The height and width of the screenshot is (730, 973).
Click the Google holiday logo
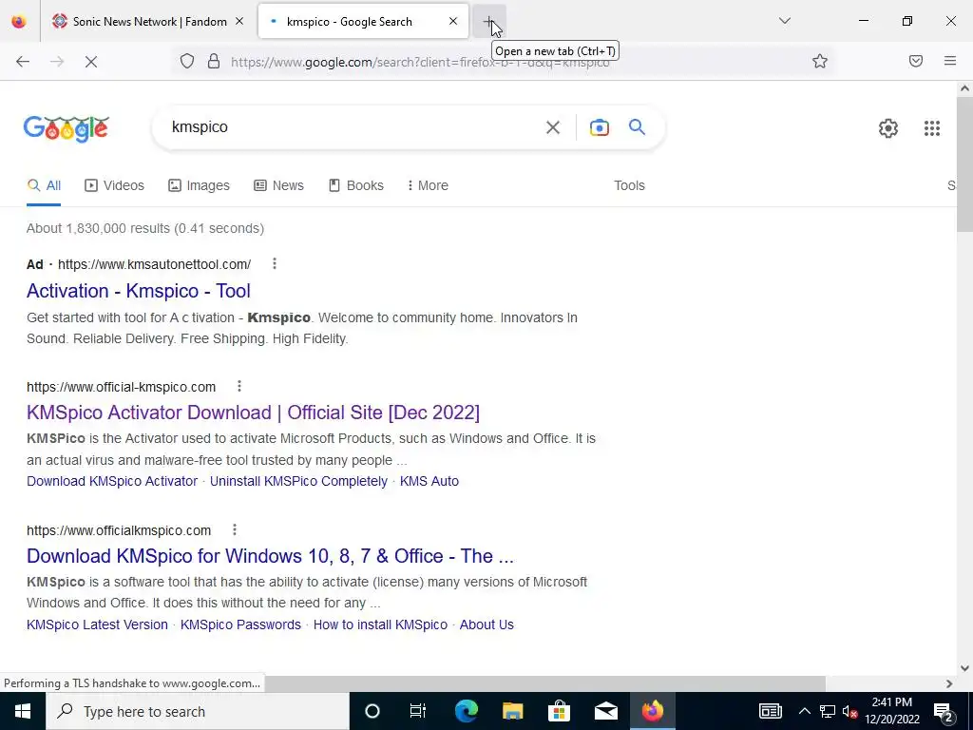67,128
